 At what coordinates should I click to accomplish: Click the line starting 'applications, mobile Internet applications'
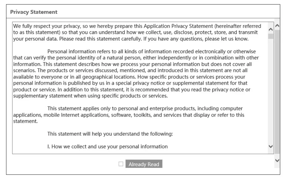[128, 115]
